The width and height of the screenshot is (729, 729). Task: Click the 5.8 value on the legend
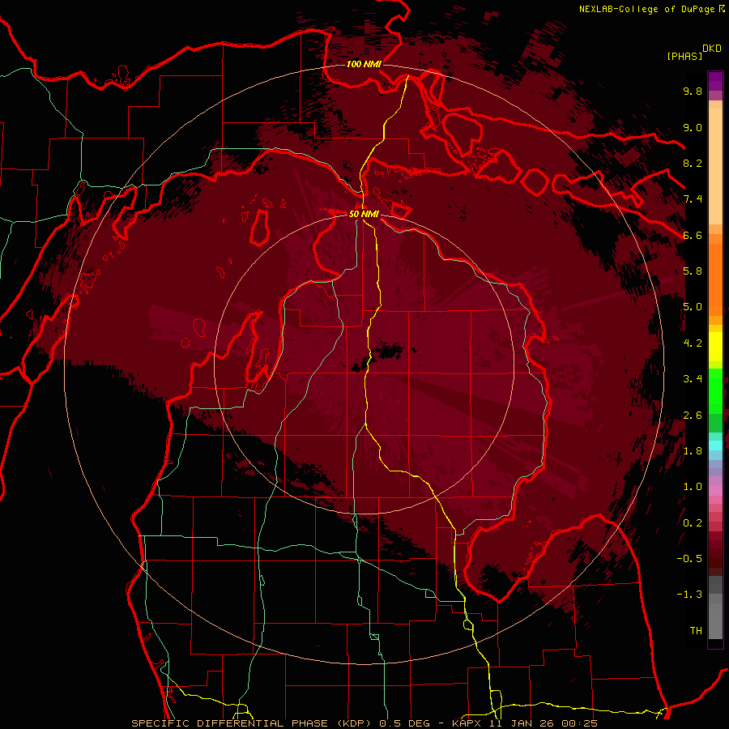coord(693,271)
